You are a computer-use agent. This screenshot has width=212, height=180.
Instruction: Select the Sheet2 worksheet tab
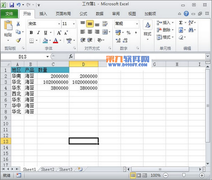(48, 169)
